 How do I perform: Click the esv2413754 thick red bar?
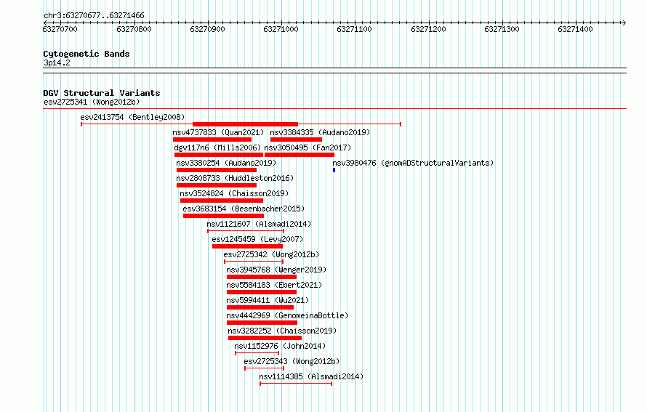245,124
